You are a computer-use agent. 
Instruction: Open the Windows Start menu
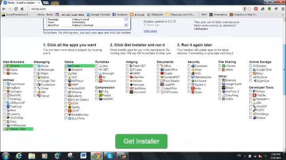[6, 156]
